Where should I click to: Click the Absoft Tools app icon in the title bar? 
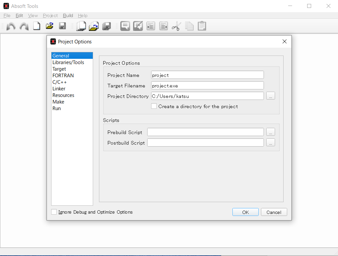(6, 6)
